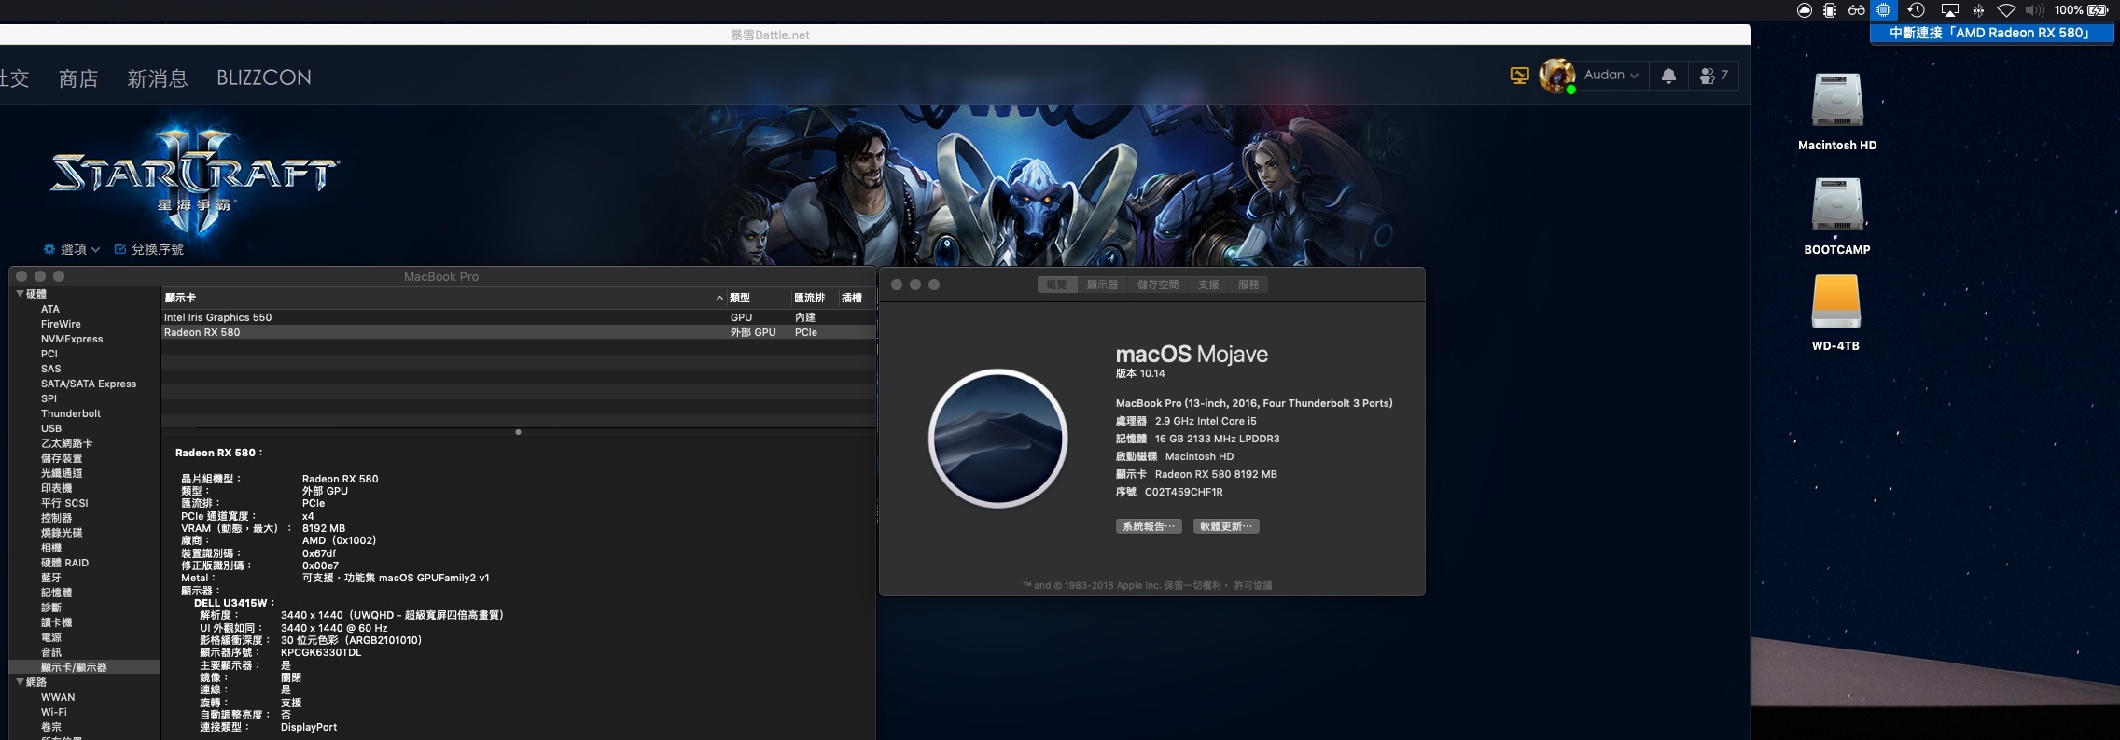Screen dimensions: 2120x740
Task: Click the highlighted eGPU chip menu bar icon
Action: pyautogui.click(x=1884, y=10)
